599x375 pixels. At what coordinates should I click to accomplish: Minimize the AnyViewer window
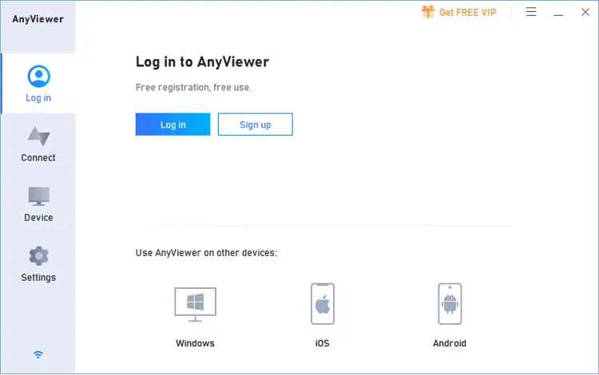tap(558, 13)
